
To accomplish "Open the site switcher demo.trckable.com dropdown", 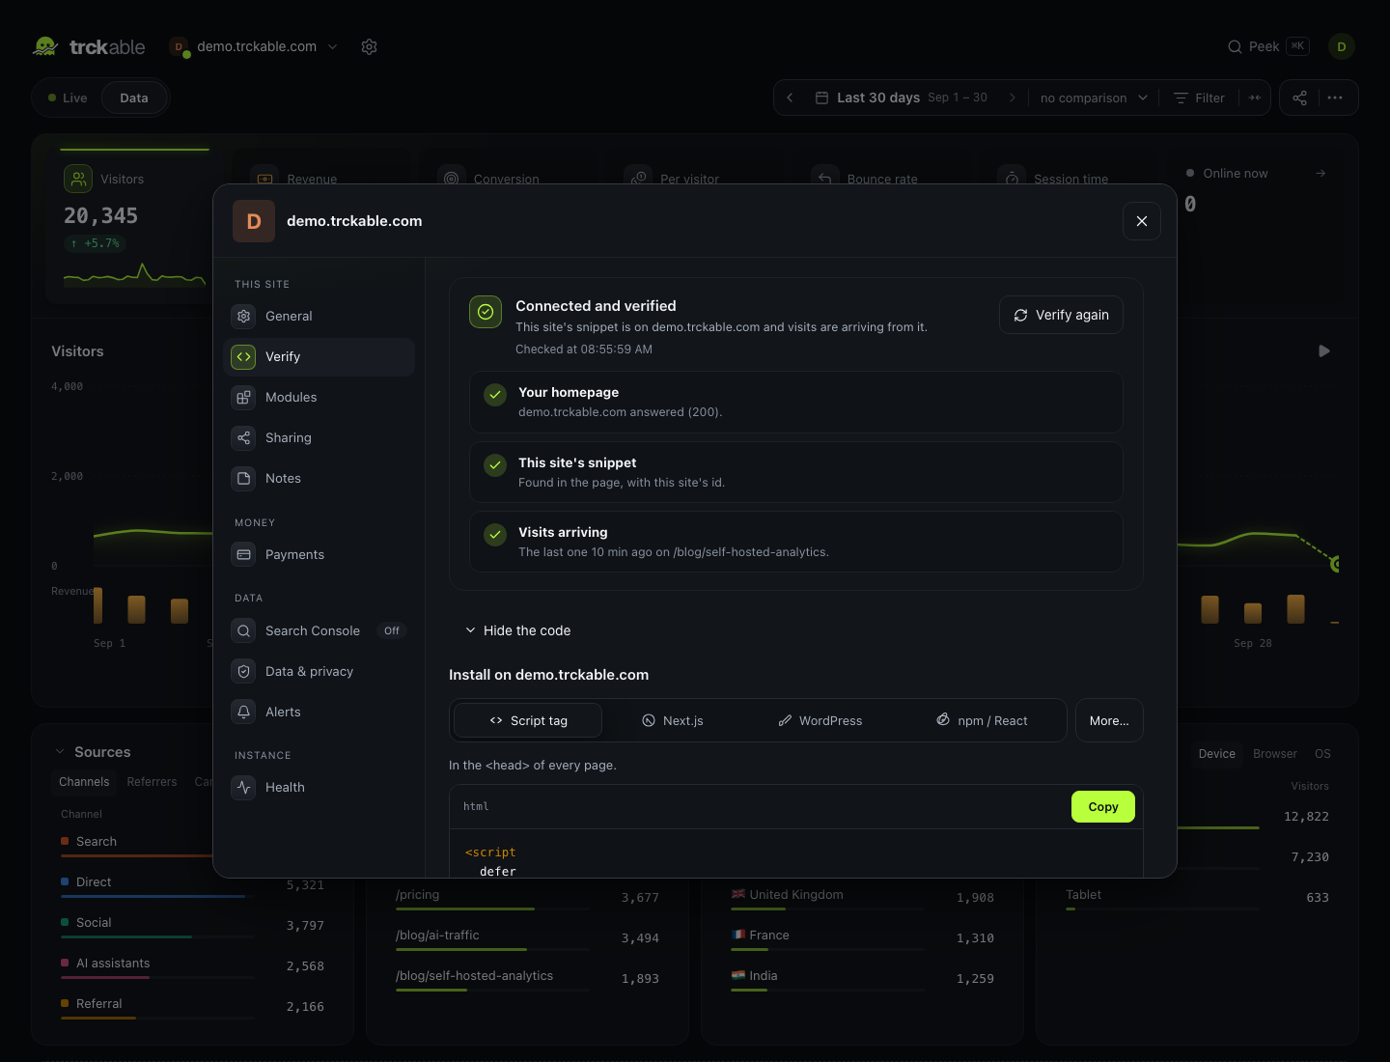I will 254,46.
